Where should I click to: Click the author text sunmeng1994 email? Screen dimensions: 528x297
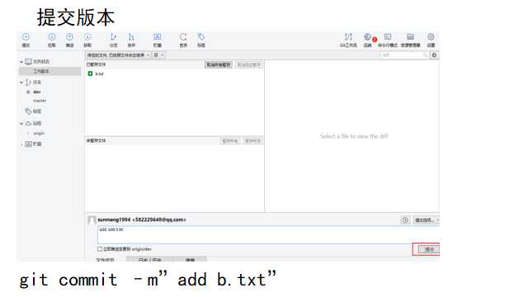point(142,219)
